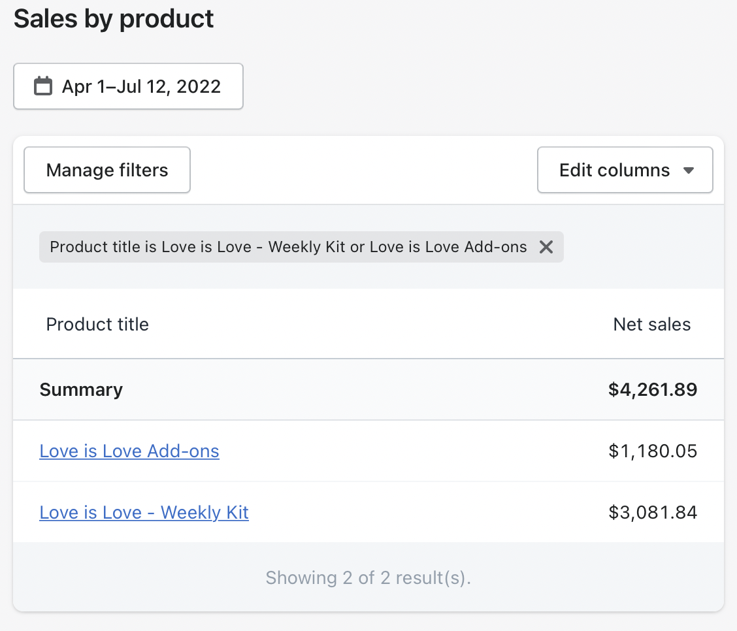Click the $1,180.05 Add-ons net sales value
Image resolution: width=737 pixels, height=631 pixels.
click(x=652, y=451)
